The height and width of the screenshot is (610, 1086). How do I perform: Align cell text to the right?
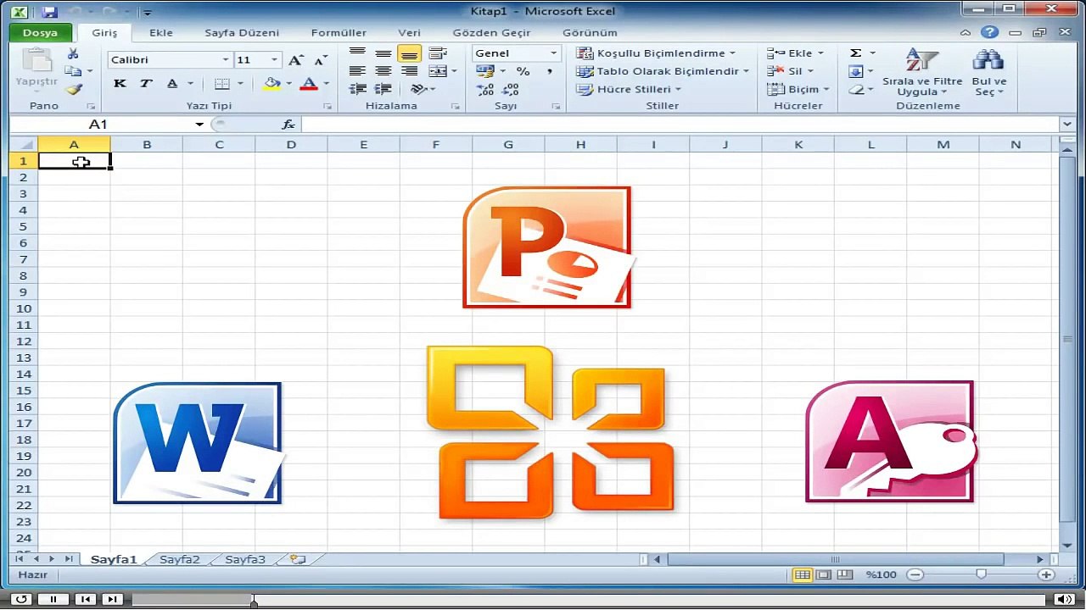coord(409,71)
